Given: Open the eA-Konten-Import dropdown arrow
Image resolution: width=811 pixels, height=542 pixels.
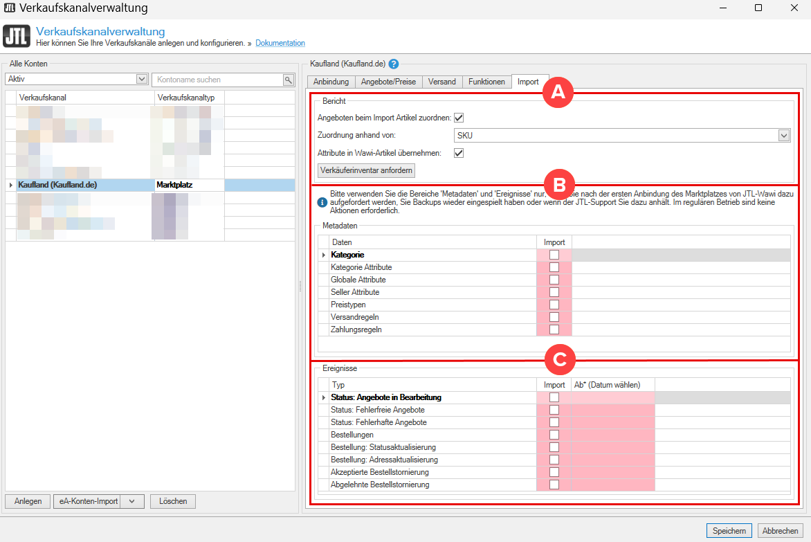Looking at the screenshot, I should coord(131,501).
